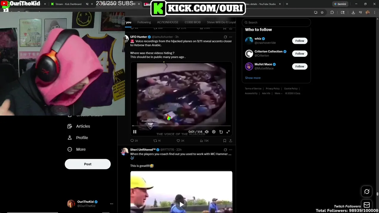
Task: Switch to AC7IONHOUSE tab
Action: click(168, 22)
